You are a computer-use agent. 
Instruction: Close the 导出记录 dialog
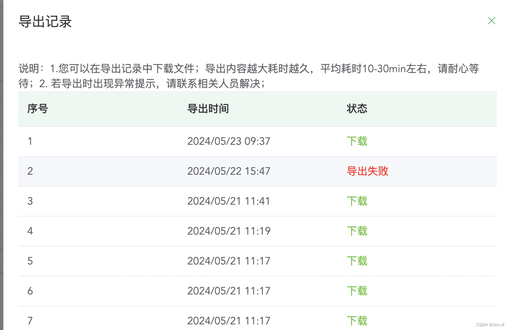point(491,21)
